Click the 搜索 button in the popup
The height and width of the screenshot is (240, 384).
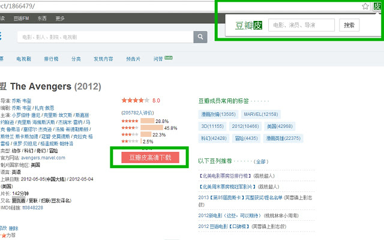(349, 25)
